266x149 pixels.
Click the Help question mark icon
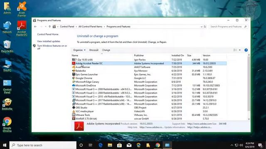[x=246, y=50]
